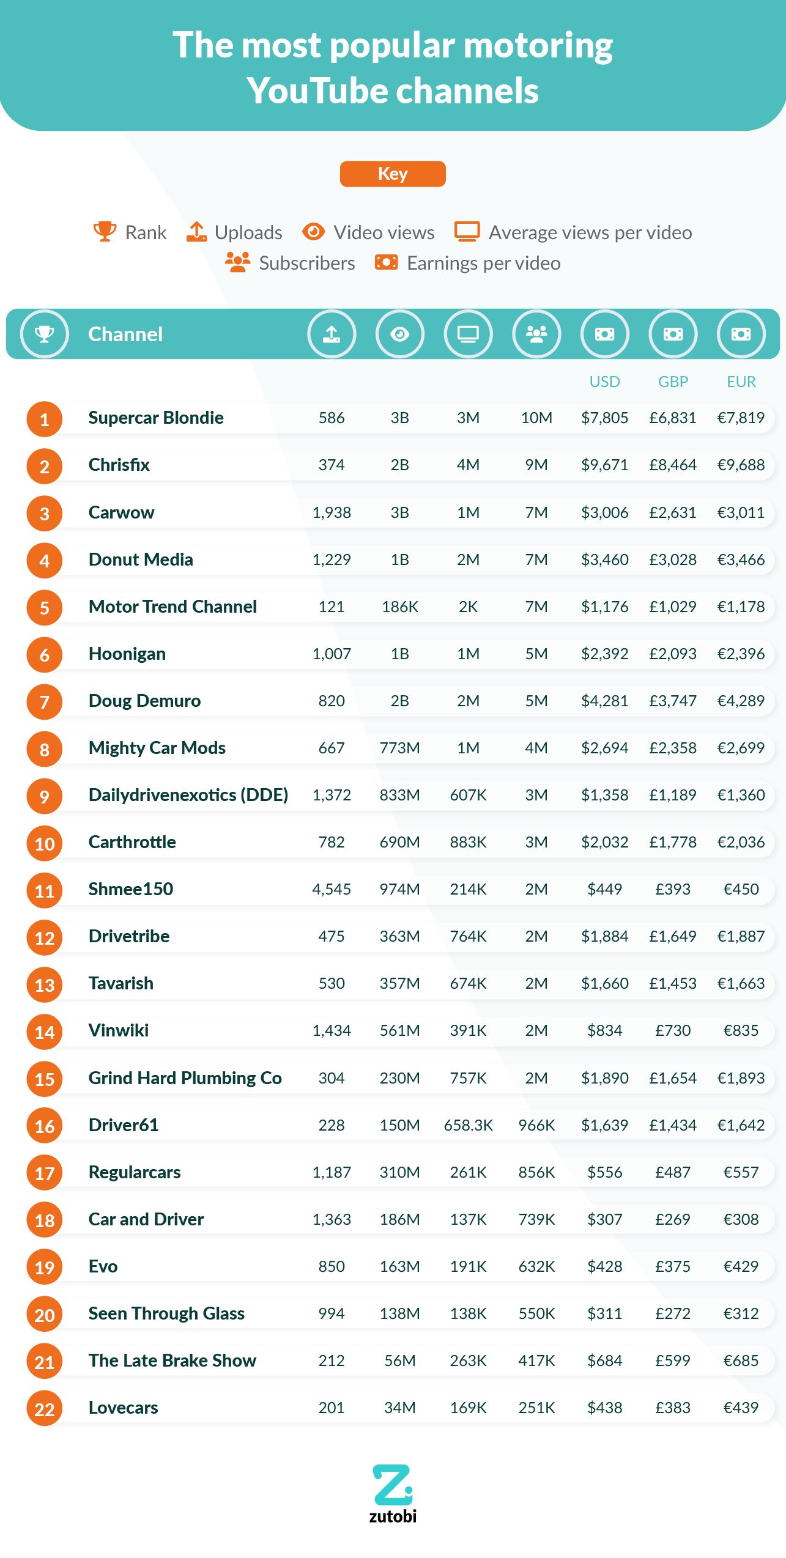Click the Channel column header label

pyautogui.click(x=125, y=334)
